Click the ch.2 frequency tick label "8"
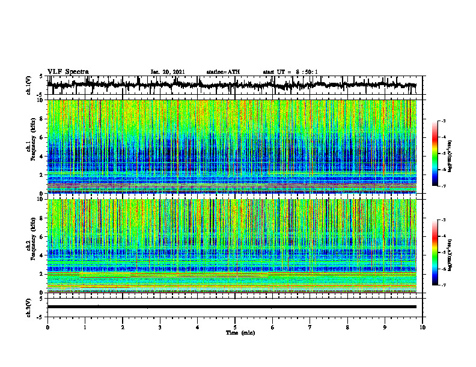 pyautogui.click(x=42, y=218)
